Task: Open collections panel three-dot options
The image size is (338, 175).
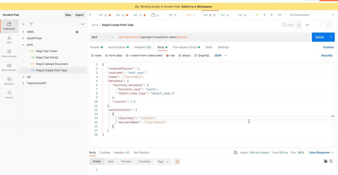Action: (x=83, y=24)
